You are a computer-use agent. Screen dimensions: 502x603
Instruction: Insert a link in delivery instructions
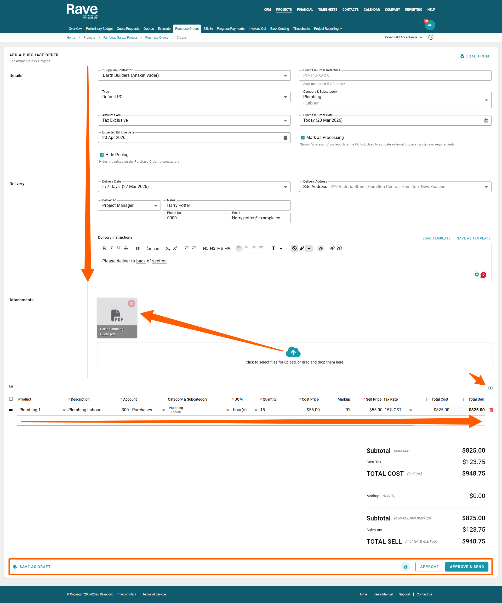pyautogui.click(x=332, y=248)
